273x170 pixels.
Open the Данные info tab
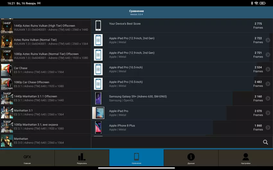click(191, 159)
